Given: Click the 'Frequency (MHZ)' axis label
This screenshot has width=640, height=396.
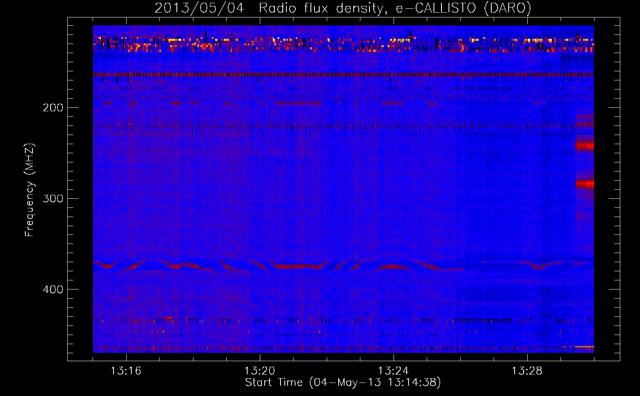Looking at the screenshot, I should [x=30, y=190].
